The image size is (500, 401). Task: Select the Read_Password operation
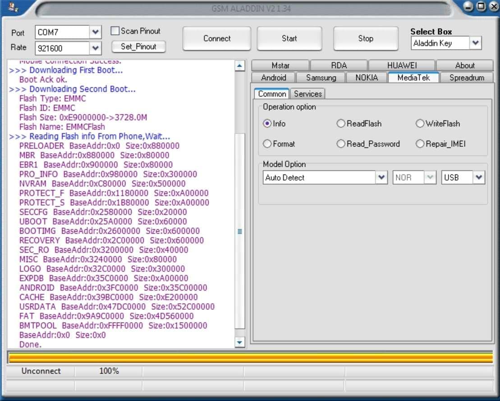(341, 144)
